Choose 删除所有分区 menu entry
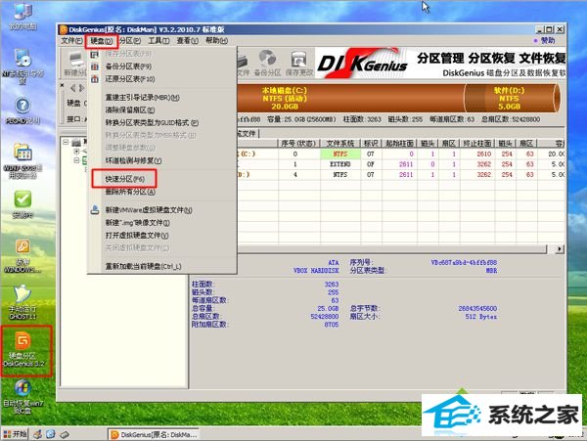This screenshot has width=587, height=441. pos(130,192)
